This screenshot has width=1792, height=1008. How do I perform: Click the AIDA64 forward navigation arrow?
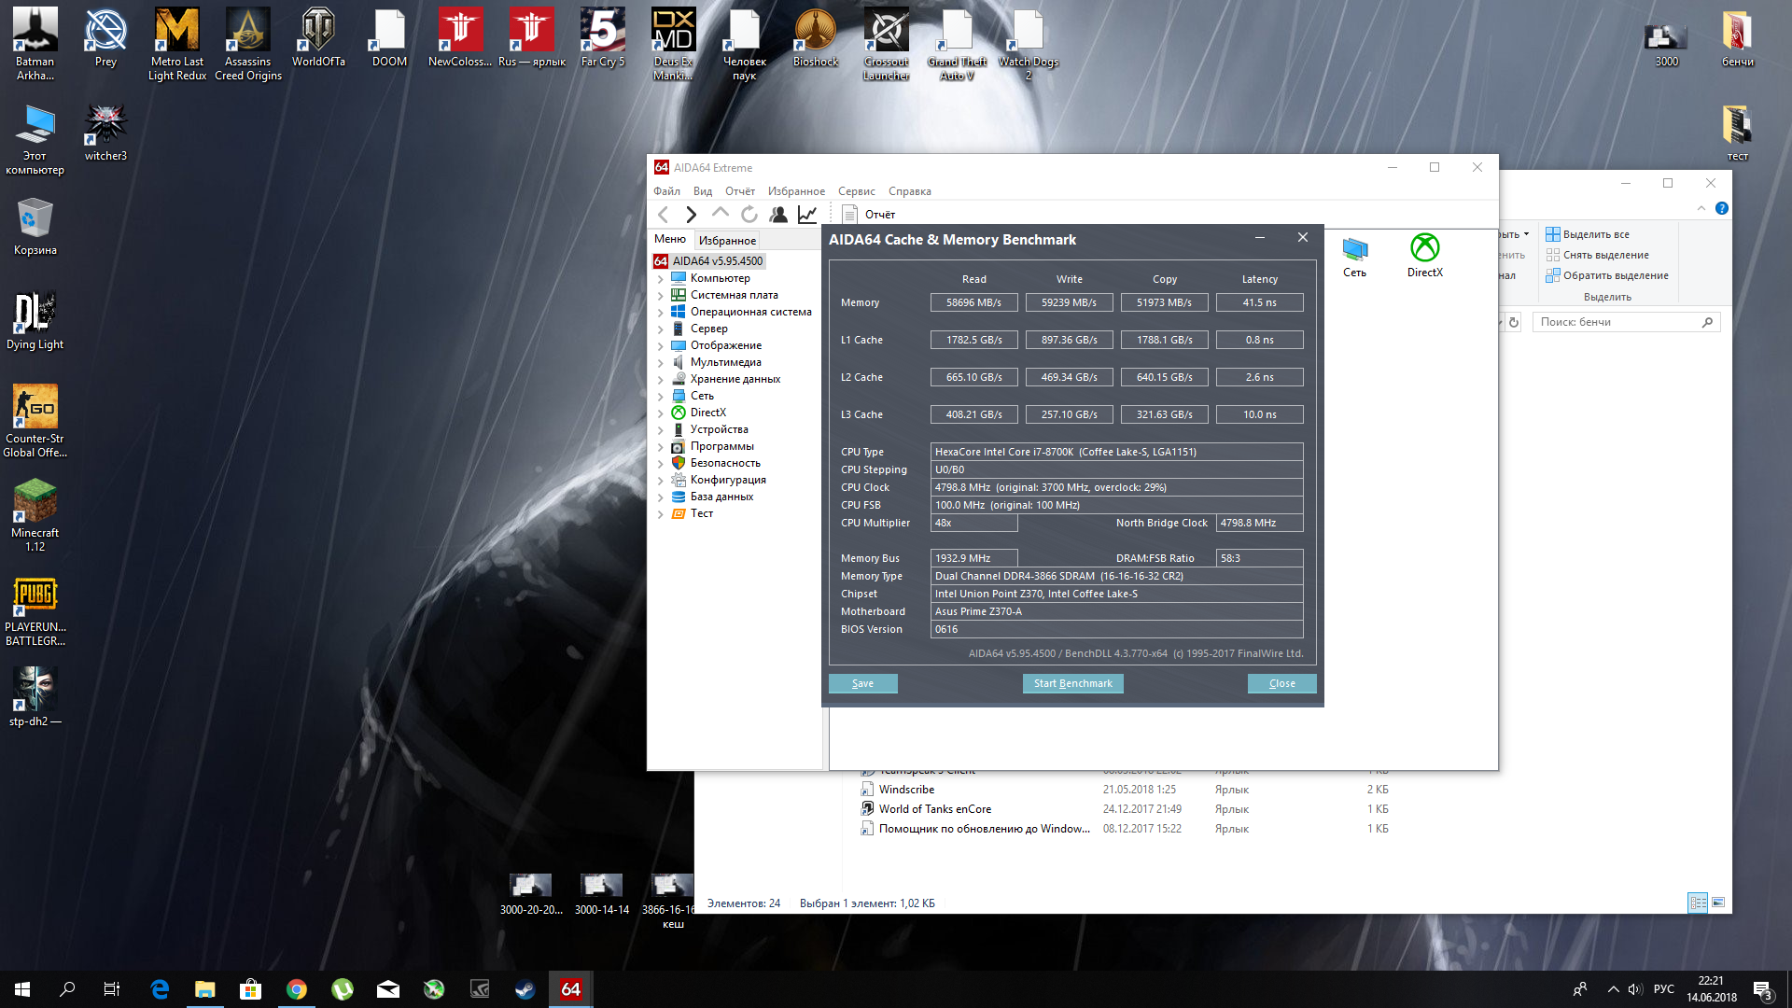pos(691,215)
